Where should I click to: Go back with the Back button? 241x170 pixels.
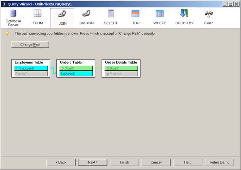(x=61, y=162)
